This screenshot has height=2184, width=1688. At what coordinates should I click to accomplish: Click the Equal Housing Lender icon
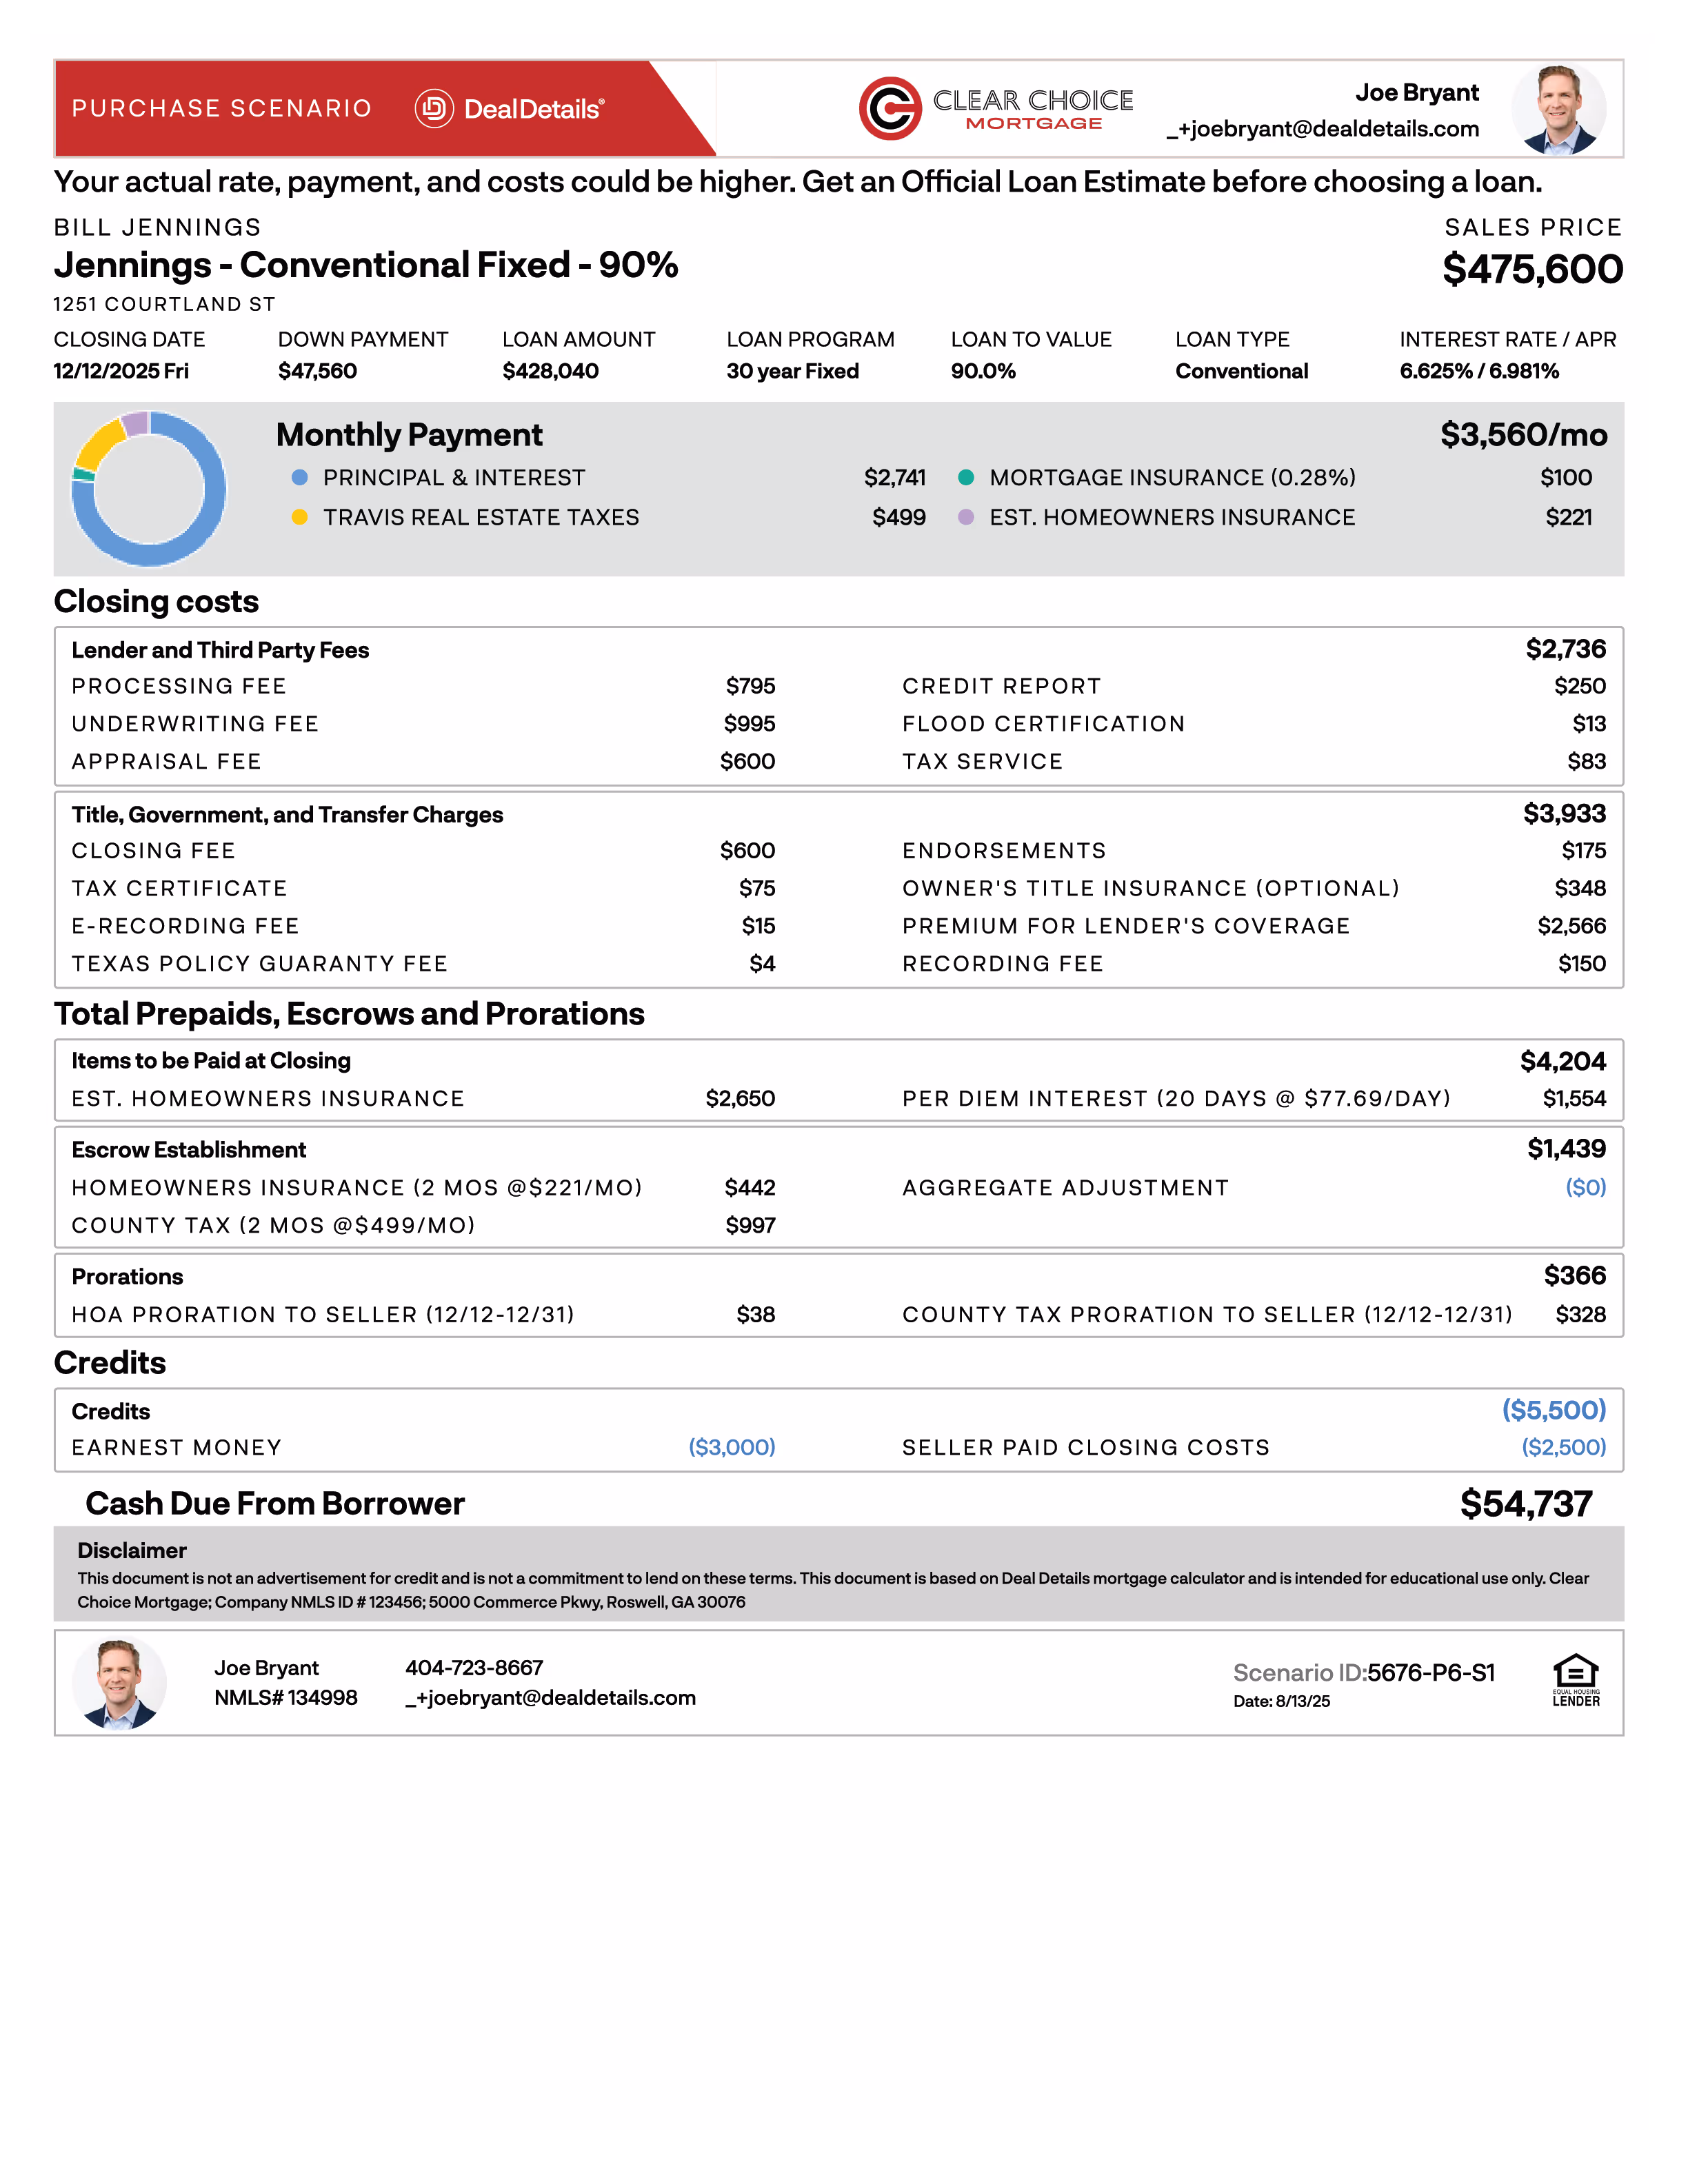[x=1575, y=1680]
